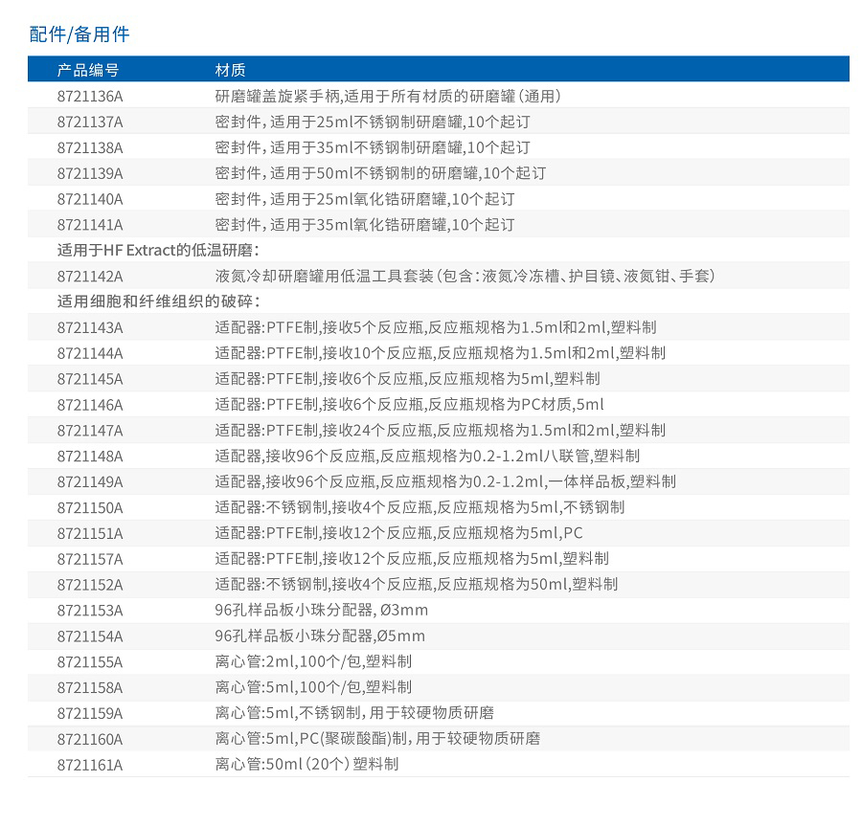Select product number 8721143A

(90, 327)
